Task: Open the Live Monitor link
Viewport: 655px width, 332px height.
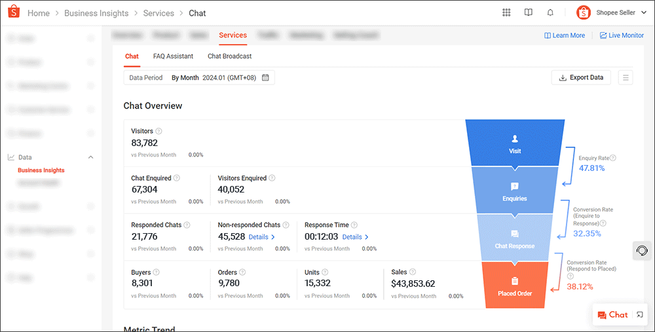Action: point(622,35)
